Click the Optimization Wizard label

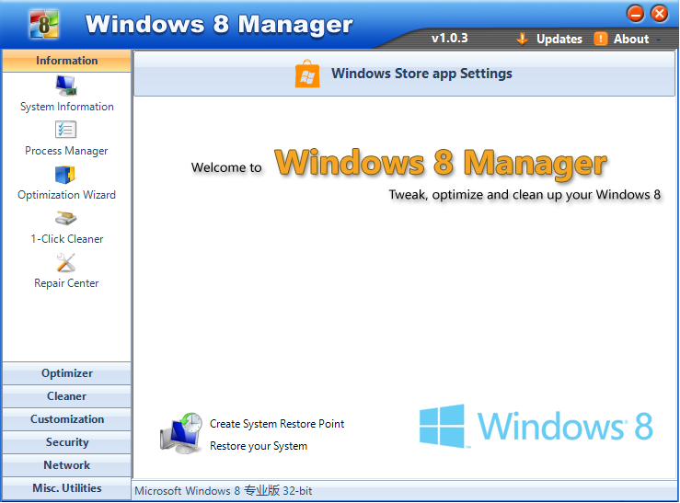coord(66,195)
